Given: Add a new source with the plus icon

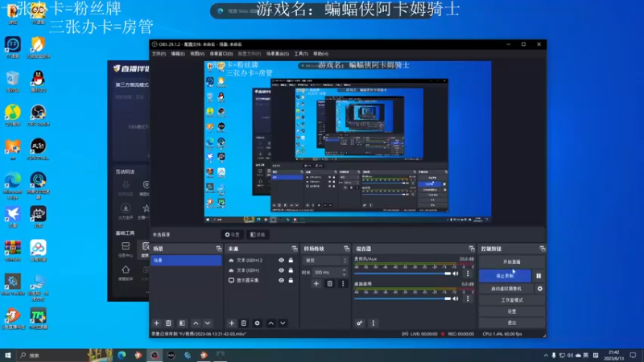Looking at the screenshot, I should [232, 323].
